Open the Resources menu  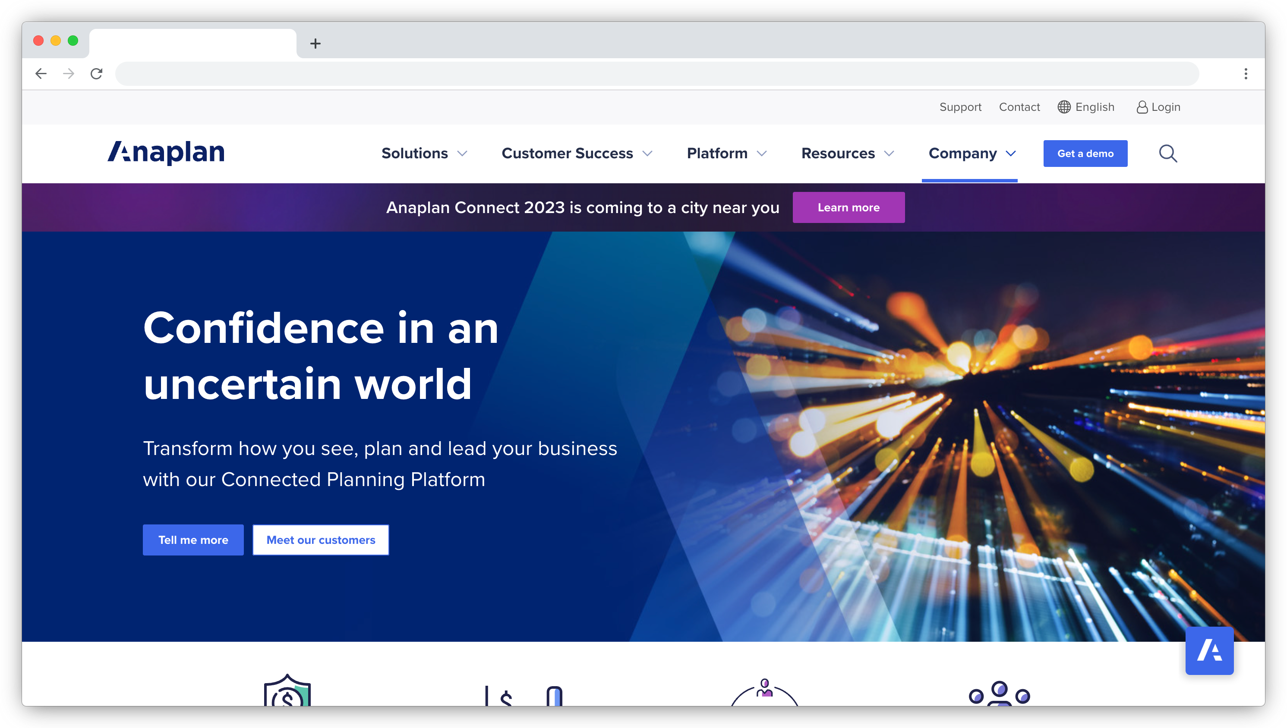pyautogui.click(x=838, y=154)
